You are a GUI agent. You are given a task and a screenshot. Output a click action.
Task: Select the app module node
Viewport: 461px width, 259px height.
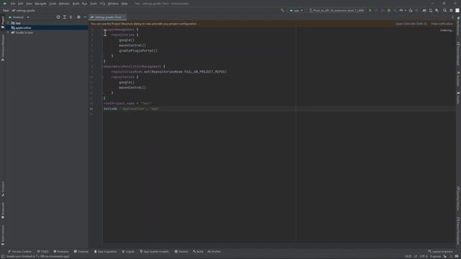[16, 23]
